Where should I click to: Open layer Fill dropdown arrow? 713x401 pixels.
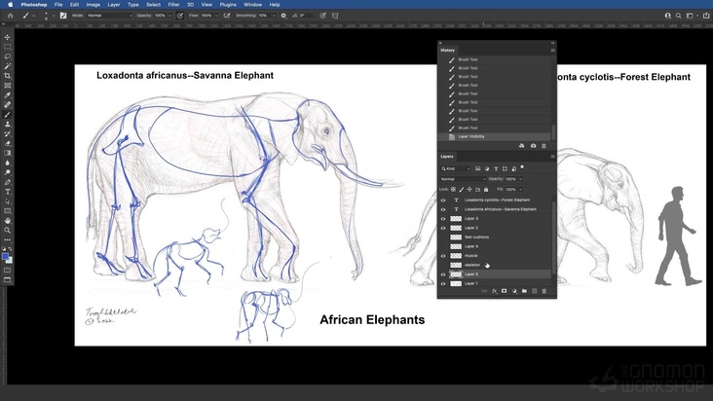521,190
